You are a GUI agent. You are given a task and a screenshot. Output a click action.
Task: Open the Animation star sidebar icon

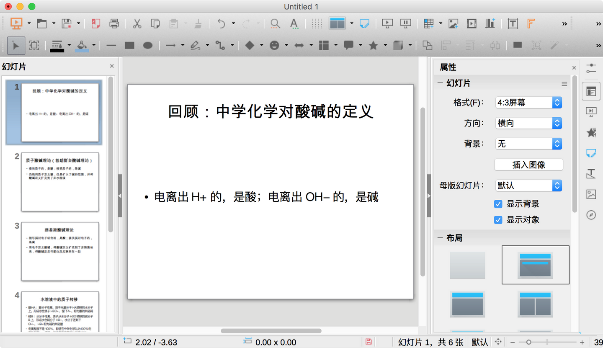point(591,133)
